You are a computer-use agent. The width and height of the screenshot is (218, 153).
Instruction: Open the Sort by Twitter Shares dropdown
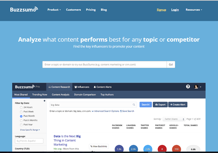[174, 119]
